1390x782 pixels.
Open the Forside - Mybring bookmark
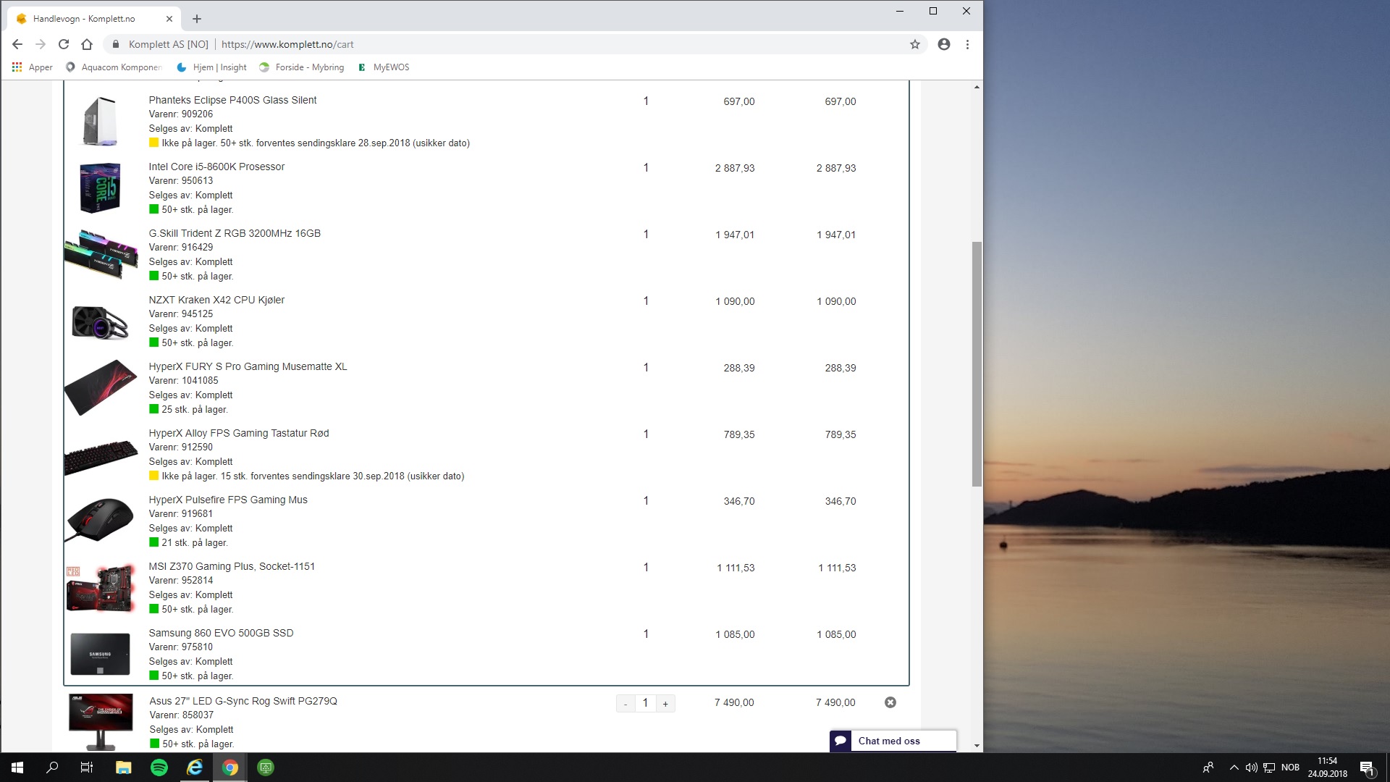(x=302, y=67)
